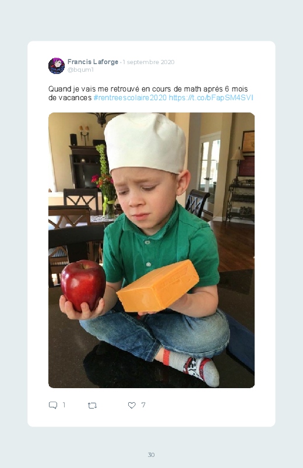Image resolution: width=303 pixels, height=468 pixels.
Task: Open the 1 septembre 2020 timestamp
Action: 149,62
